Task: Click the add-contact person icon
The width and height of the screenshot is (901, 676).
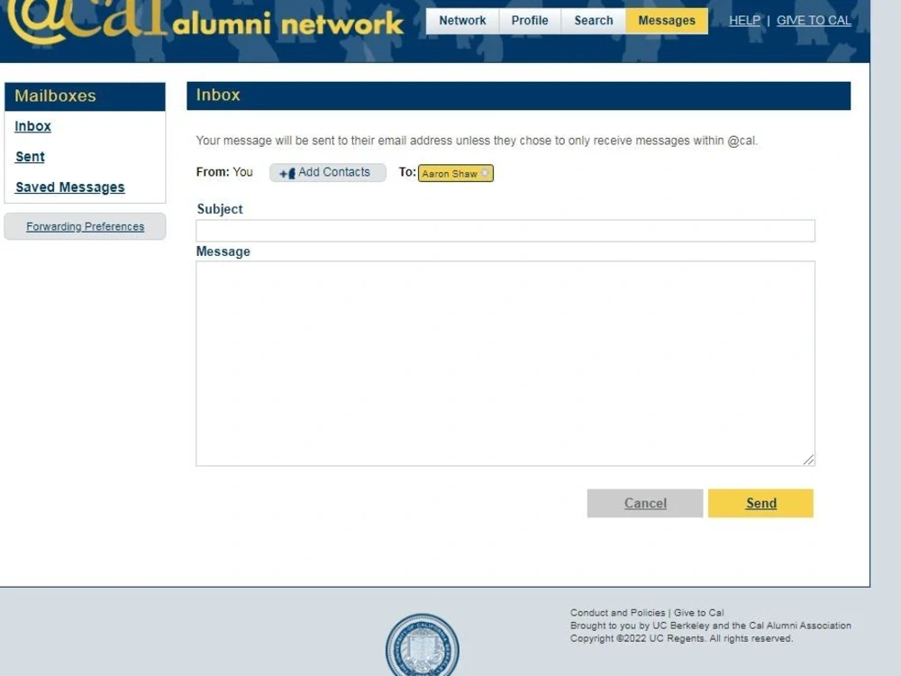Action: 287,173
